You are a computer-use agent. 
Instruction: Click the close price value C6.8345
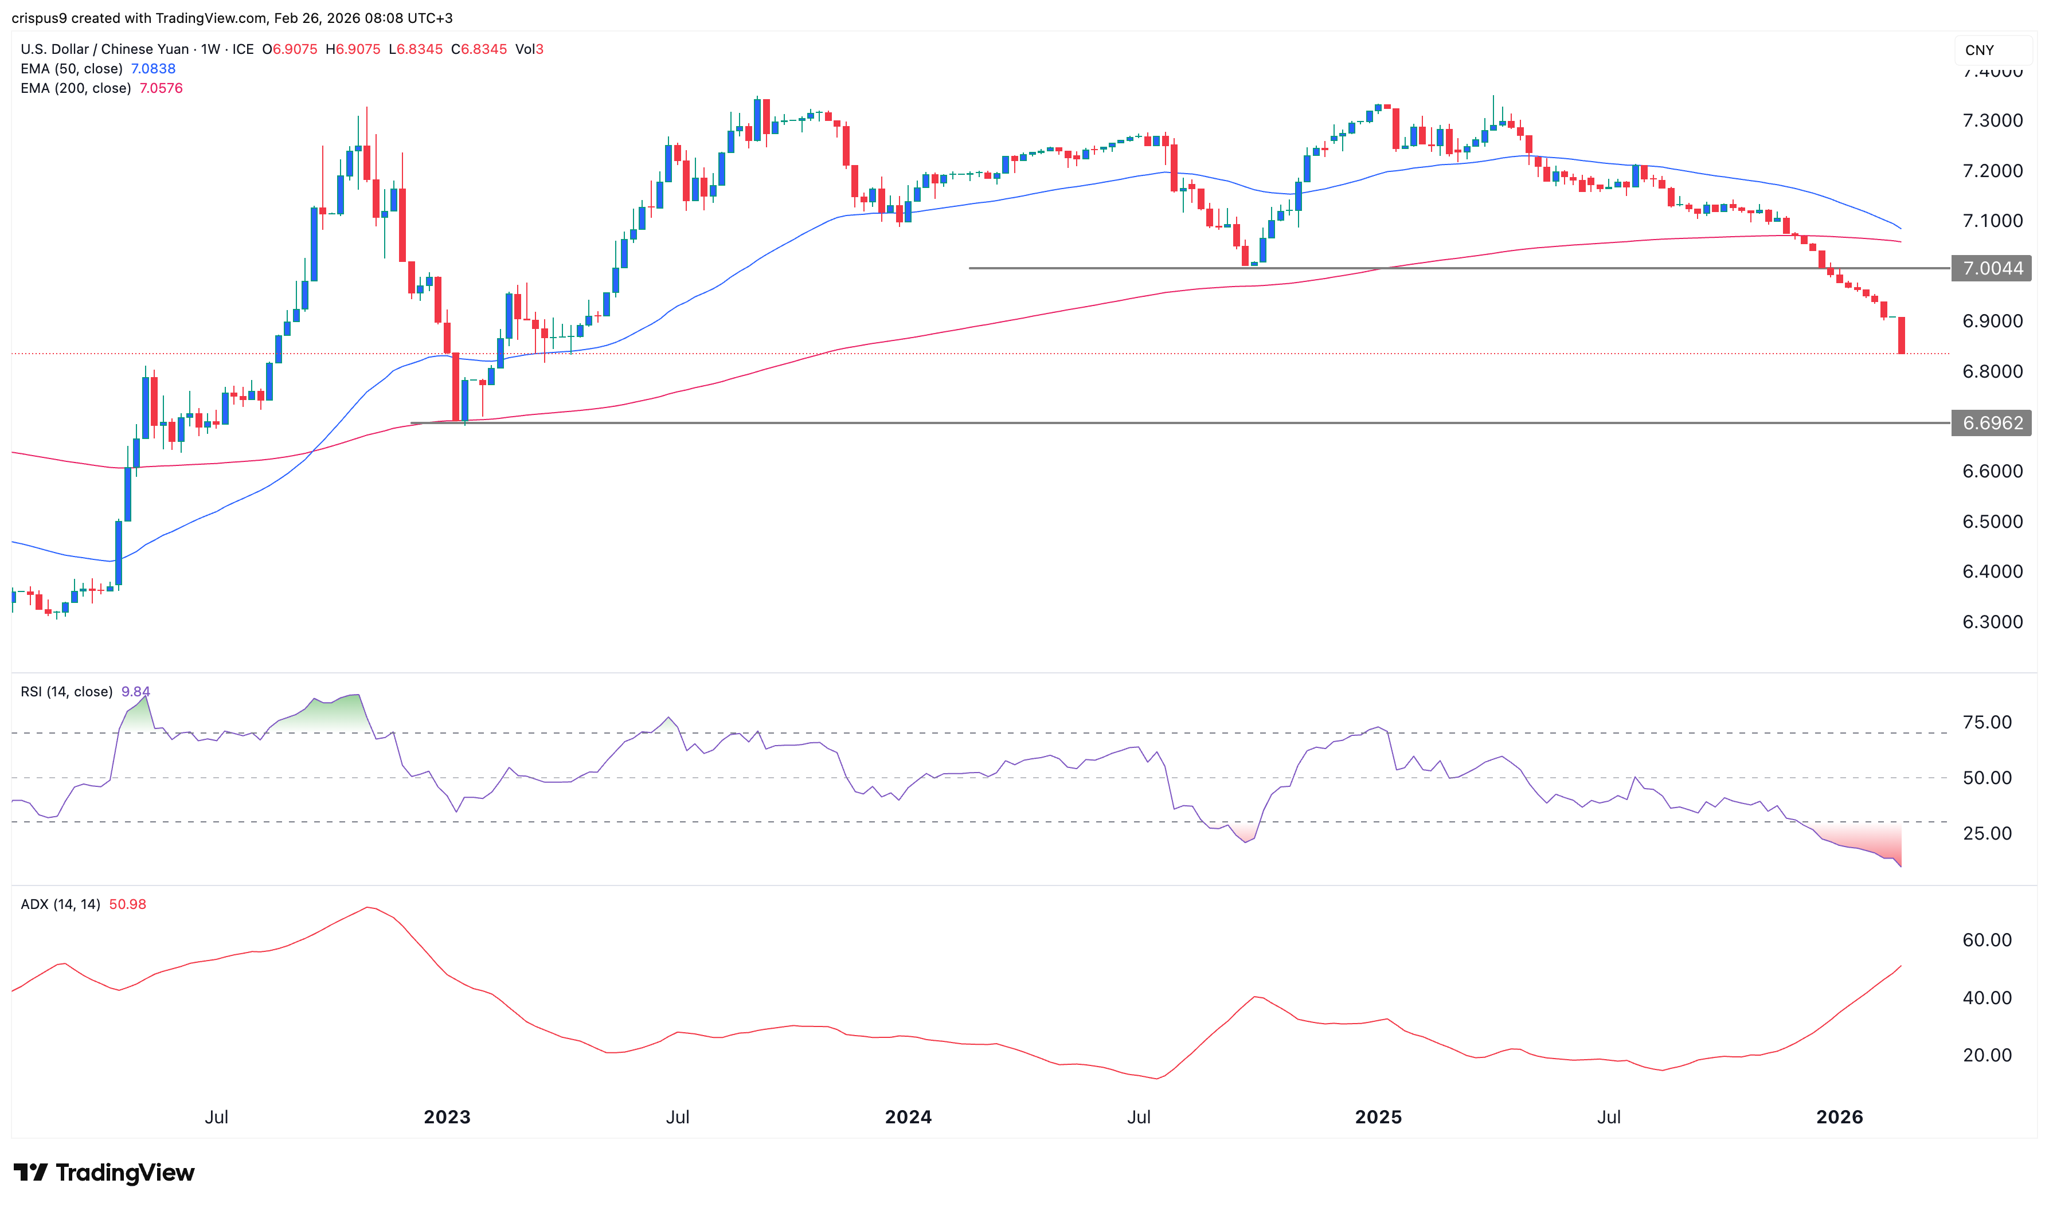[481, 49]
